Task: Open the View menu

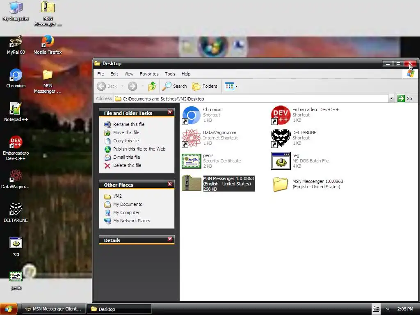Action: click(x=129, y=74)
